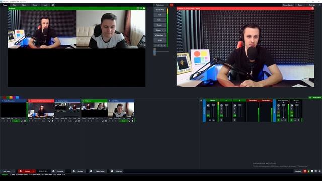Click Save in the top menu
This screenshot has width=322, height=181.
pyautogui.click(x=35, y=5)
